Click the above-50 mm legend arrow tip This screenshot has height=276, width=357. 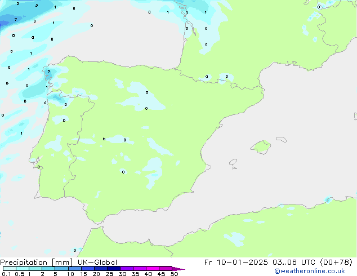click(179, 269)
